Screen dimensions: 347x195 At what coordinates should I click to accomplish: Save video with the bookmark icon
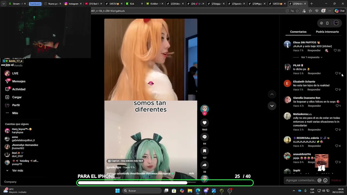pyautogui.click(x=204, y=151)
